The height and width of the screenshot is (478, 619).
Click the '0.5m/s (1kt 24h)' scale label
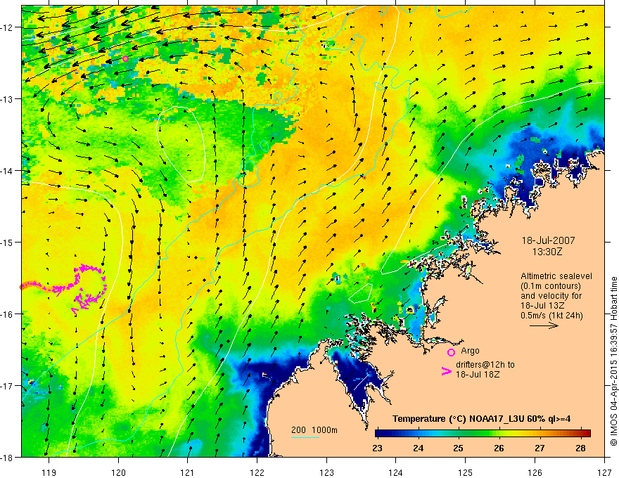click(551, 316)
